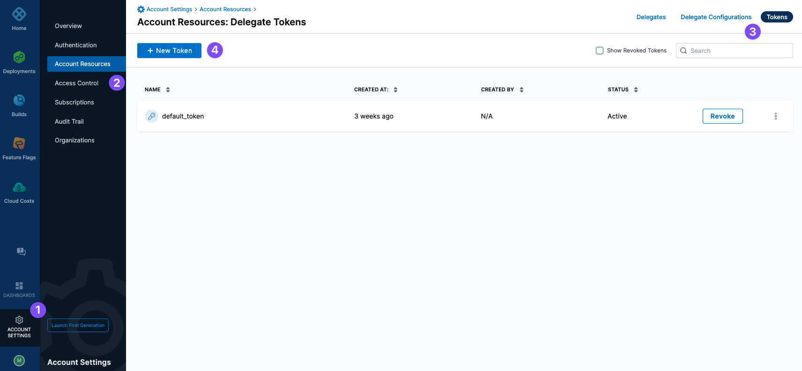Sort by Status column arrows
The height and width of the screenshot is (371, 802).
tap(636, 89)
